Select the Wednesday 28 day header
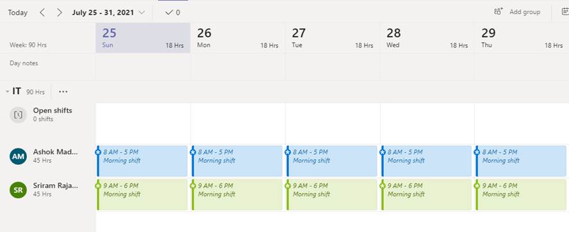Image resolution: width=569 pixels, height=232 pixels. pyautogui.click(x=427, y=38)
